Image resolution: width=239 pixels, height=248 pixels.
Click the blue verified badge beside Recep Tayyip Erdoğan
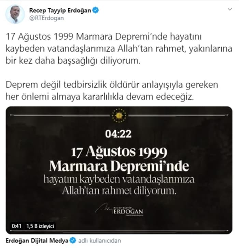pyautogui.click(x=96, y=10)
